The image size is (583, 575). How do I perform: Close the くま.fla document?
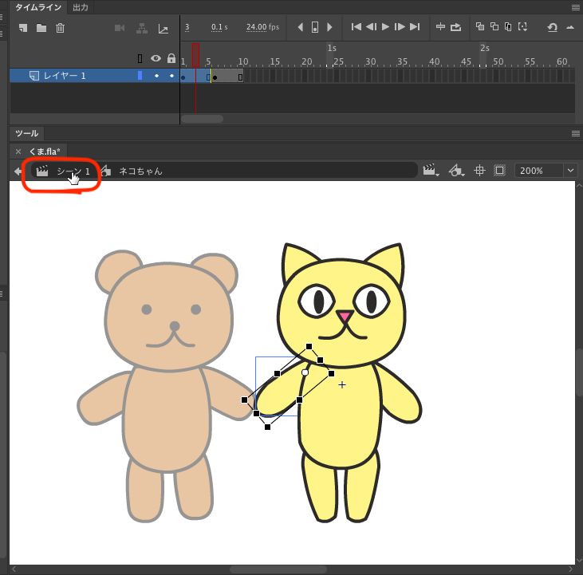18,152
